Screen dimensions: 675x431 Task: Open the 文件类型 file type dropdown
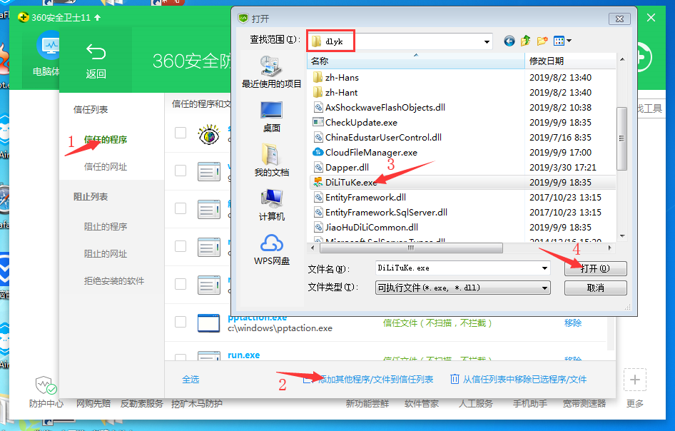545,288
